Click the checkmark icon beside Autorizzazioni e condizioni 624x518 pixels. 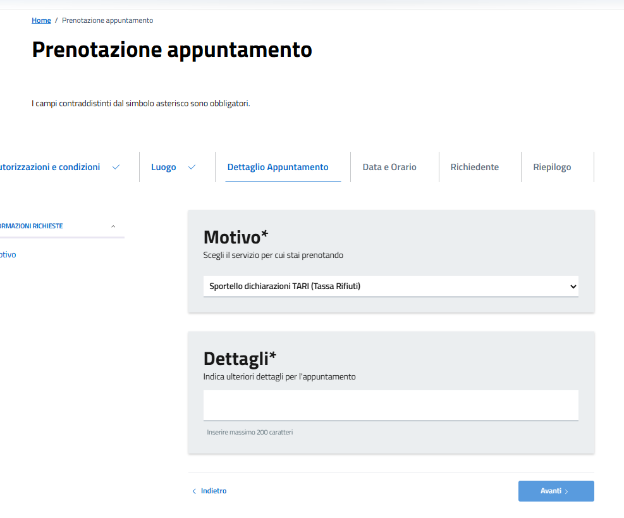coord(116,167)
